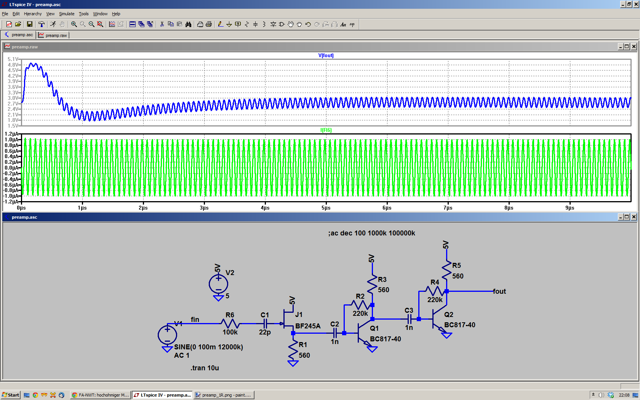Open the View menu

click(50, 14)
